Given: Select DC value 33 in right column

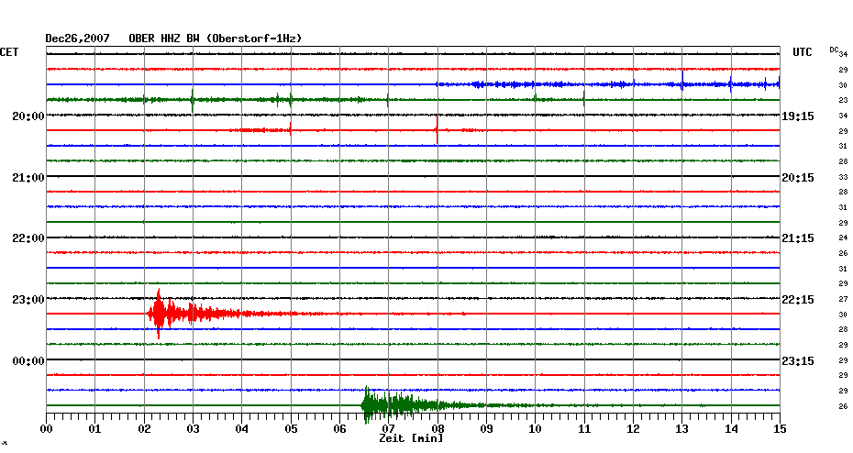Looking at the screenshot, I should [x=843, y=177].
